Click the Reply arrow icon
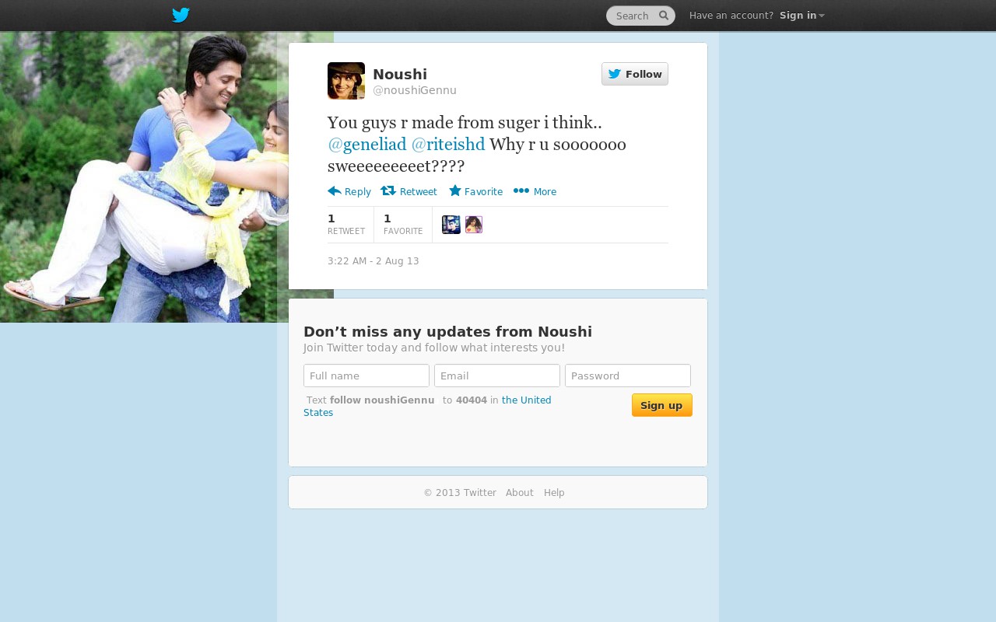Image resolution: width=996 pixels, height=622 pixels. [x=335, y=191]
